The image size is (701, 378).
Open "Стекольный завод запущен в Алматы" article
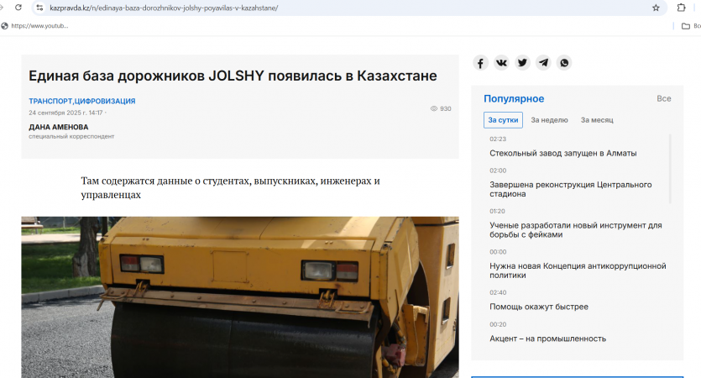[x=562, y=153]
